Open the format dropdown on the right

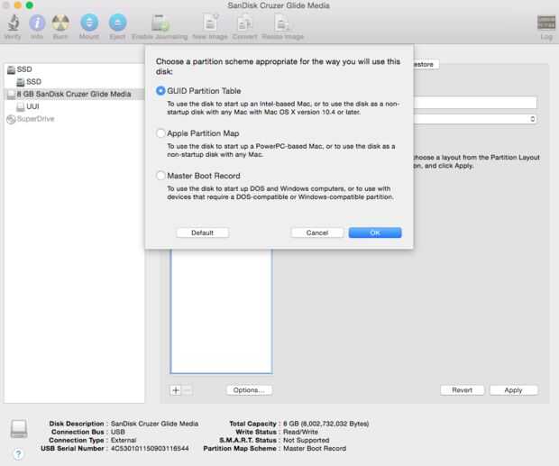coord(475,119)
